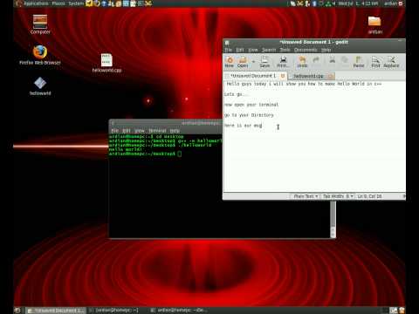Open the Tools menu in gedit
The height and width of the screenshot is (314, 419).
coord(285,50)
